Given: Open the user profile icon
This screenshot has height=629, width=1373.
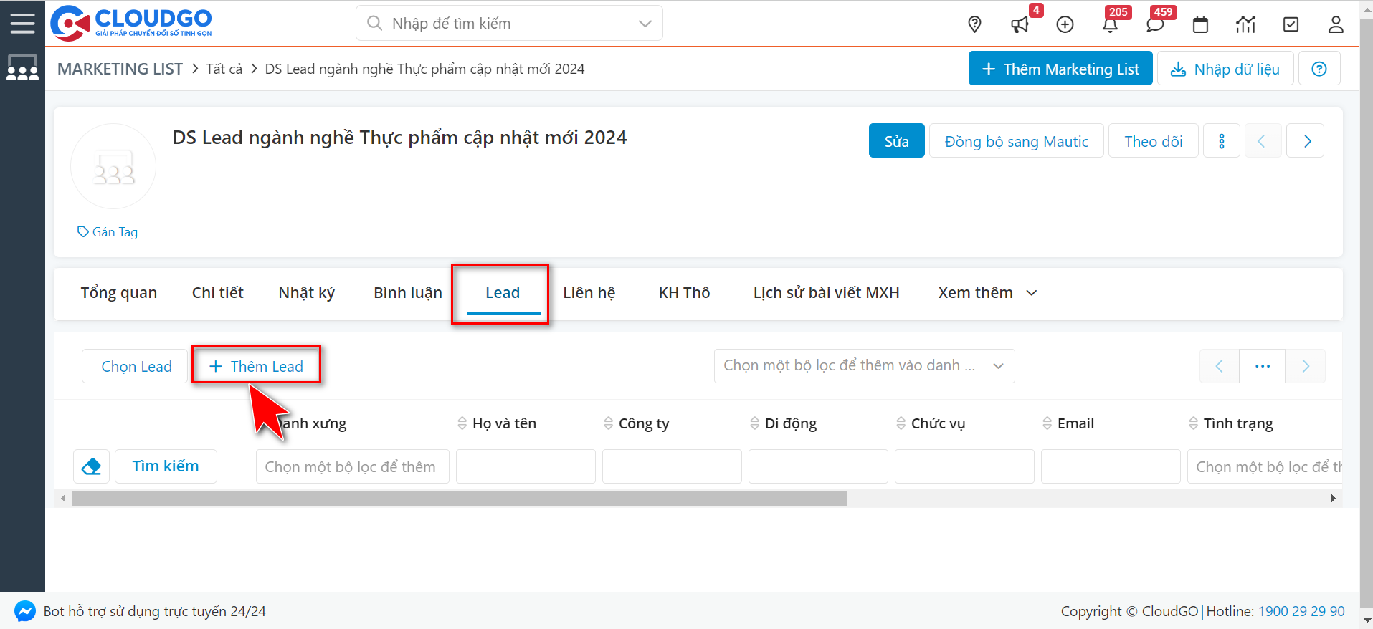Looking at the screenshot, I should tap(1336, 24).
